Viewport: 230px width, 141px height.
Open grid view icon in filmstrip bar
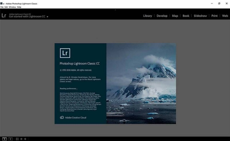pyautogui.click(x=17, y=139)
